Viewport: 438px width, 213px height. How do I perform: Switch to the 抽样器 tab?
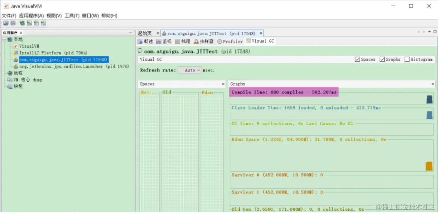[x=204, y=42]
